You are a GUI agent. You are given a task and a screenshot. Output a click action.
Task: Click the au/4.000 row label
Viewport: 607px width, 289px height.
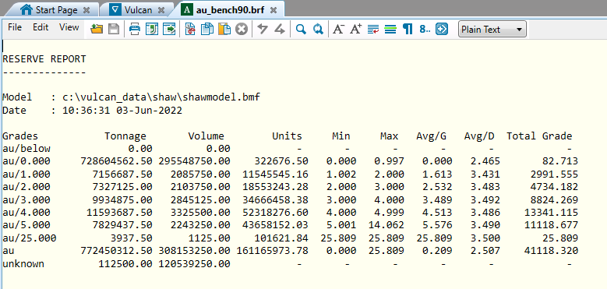click(26, 213)
